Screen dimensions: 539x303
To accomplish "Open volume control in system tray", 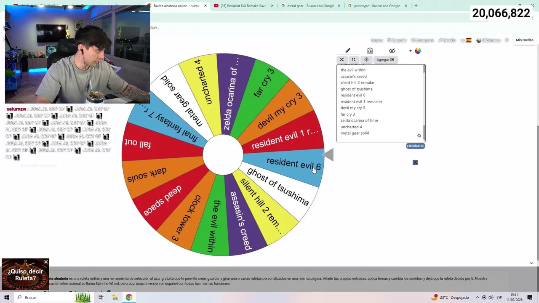I will coord(491,298).
